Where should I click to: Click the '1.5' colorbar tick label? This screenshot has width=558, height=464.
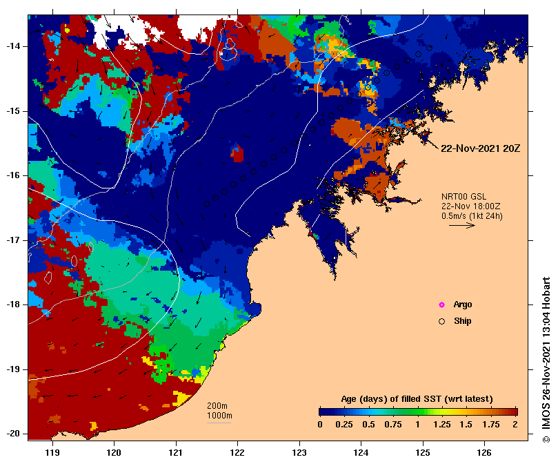466,425
